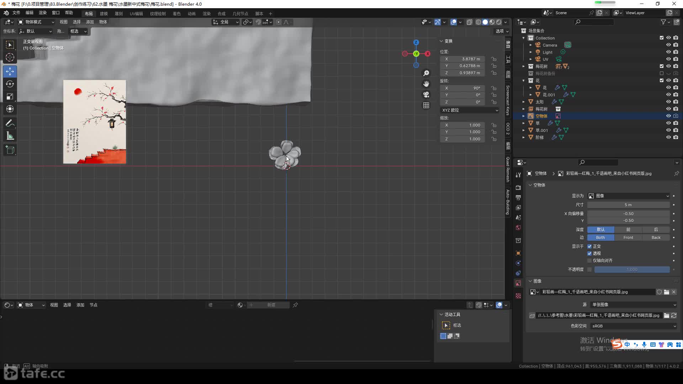The image size is (683, 384).
Task: Click the pan view hand icon
Action: 426,84
